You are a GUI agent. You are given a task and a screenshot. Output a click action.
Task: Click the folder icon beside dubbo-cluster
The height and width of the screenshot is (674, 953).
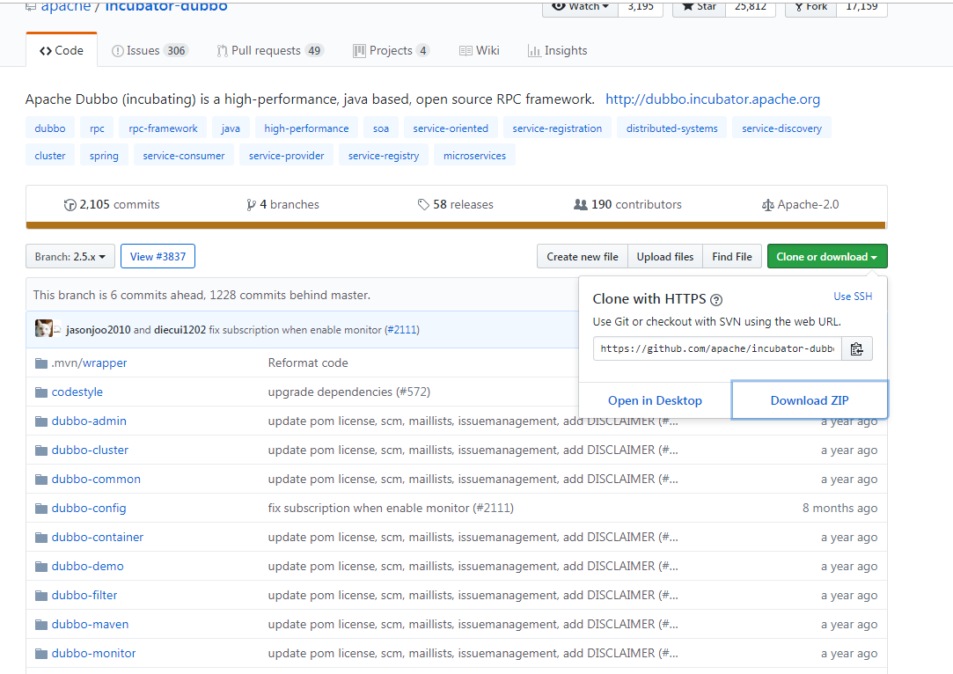pyautogui.click(x=41, y=451)
